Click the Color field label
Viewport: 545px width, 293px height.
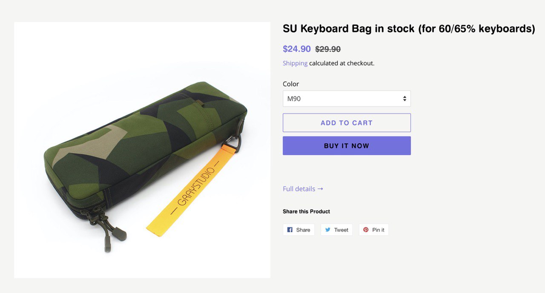coord(291,84)
